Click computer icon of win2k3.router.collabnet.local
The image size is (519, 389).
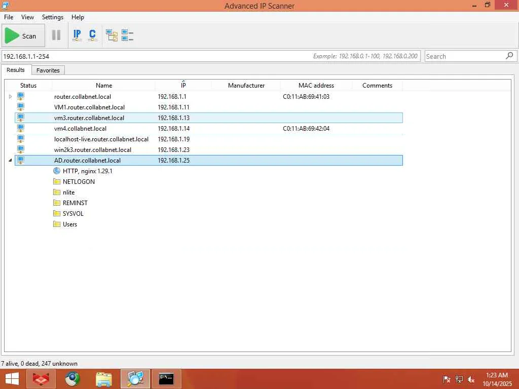pos(21,149)
